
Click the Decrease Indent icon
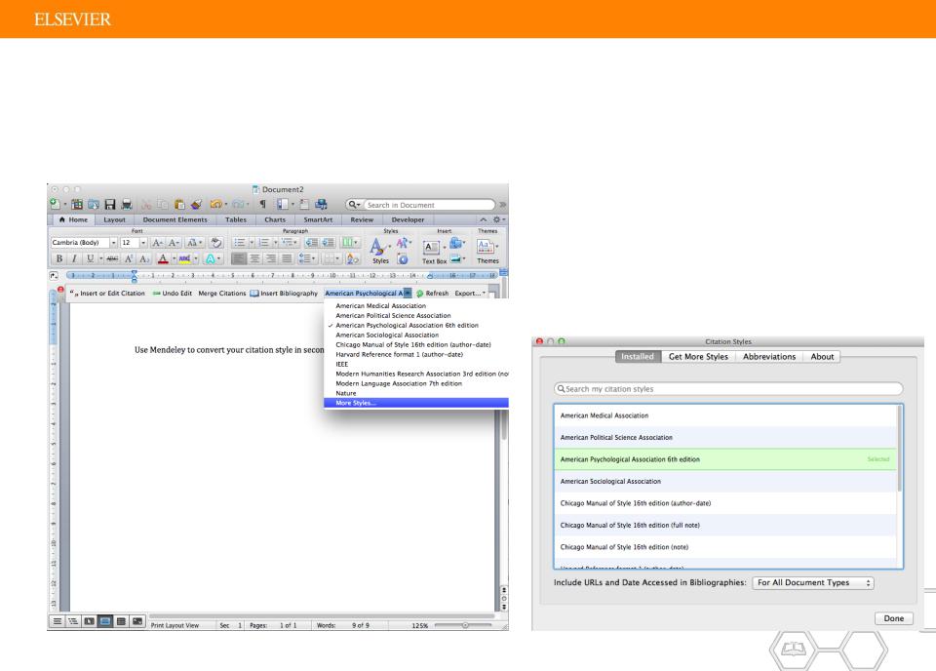311,243
